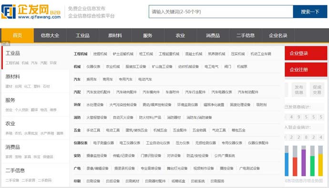The image size is (329, 188).
Task: Click the red 企业登录 button
Action: (x=306, y=53)
